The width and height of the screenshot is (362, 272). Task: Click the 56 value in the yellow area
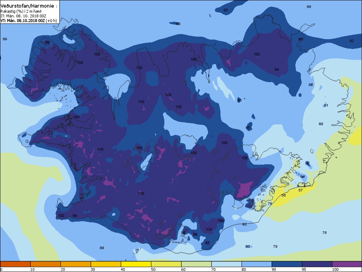(284, 195)
